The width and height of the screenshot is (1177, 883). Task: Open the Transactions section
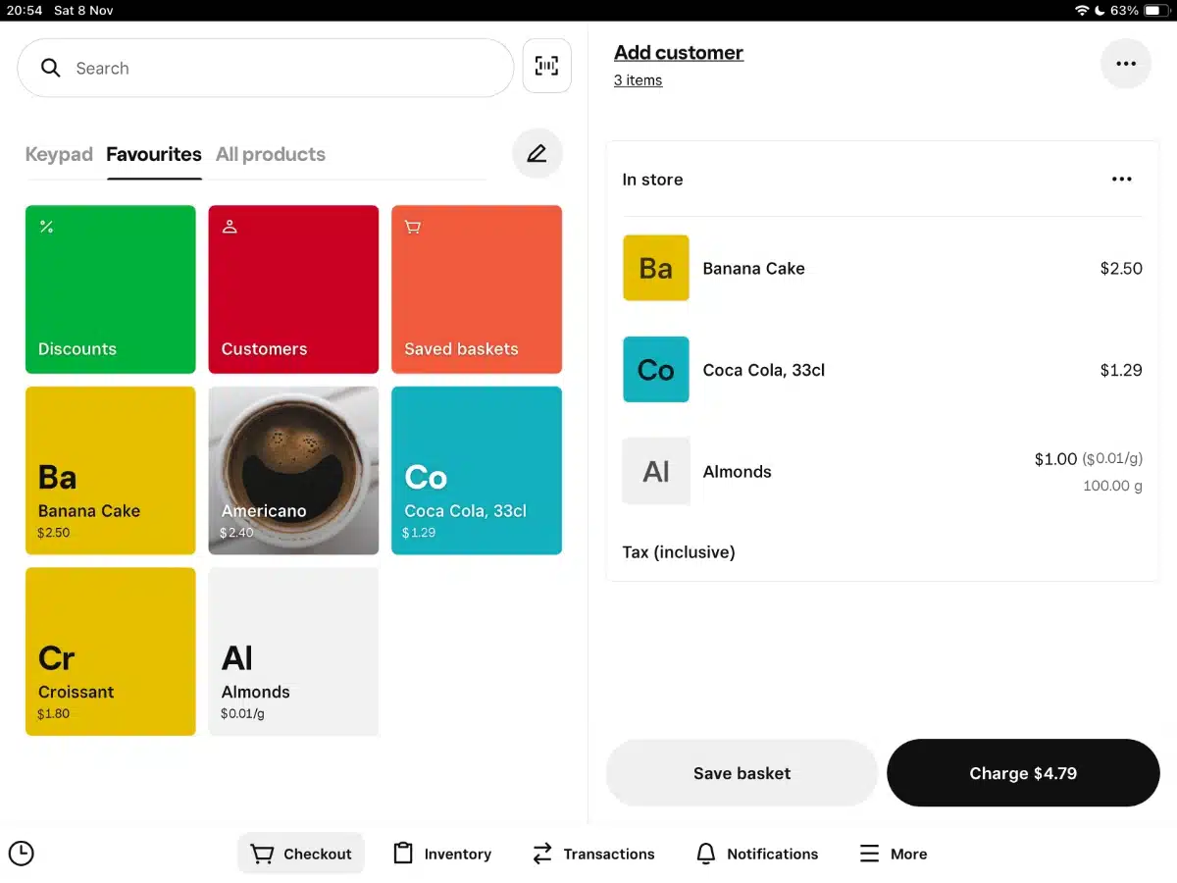click(x=593, y=854)
